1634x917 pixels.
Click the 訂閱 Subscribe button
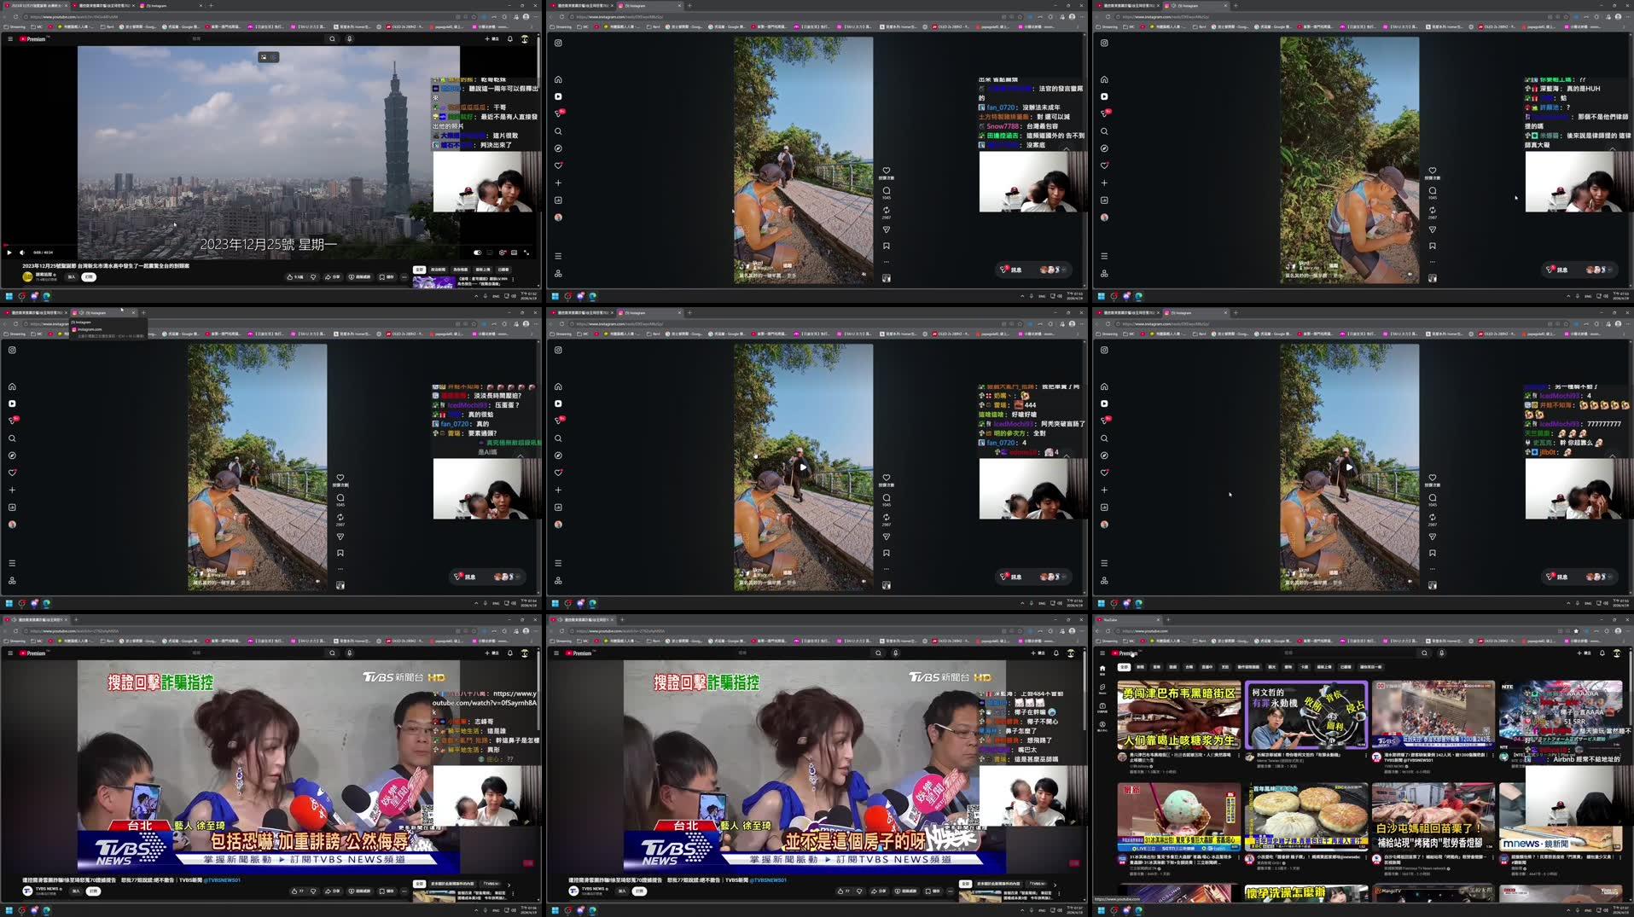87,276
